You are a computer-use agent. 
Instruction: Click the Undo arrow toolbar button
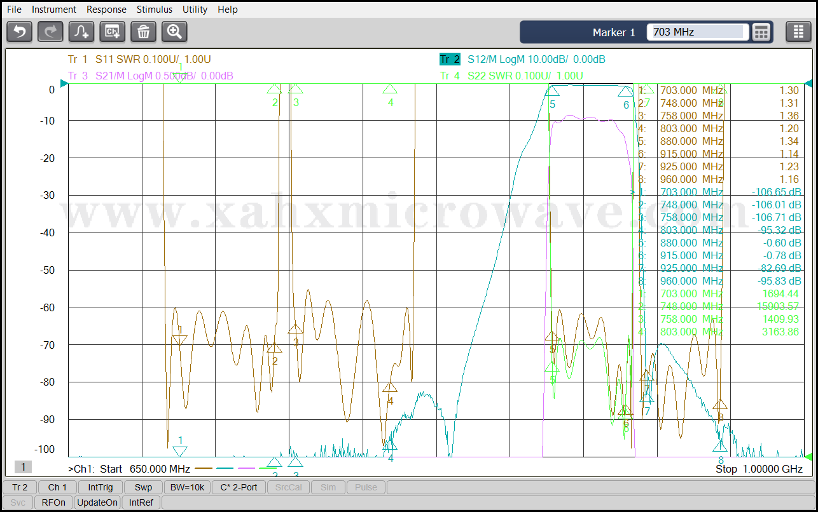20,32
